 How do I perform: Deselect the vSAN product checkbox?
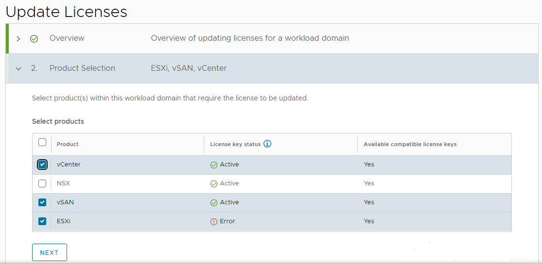42,202
